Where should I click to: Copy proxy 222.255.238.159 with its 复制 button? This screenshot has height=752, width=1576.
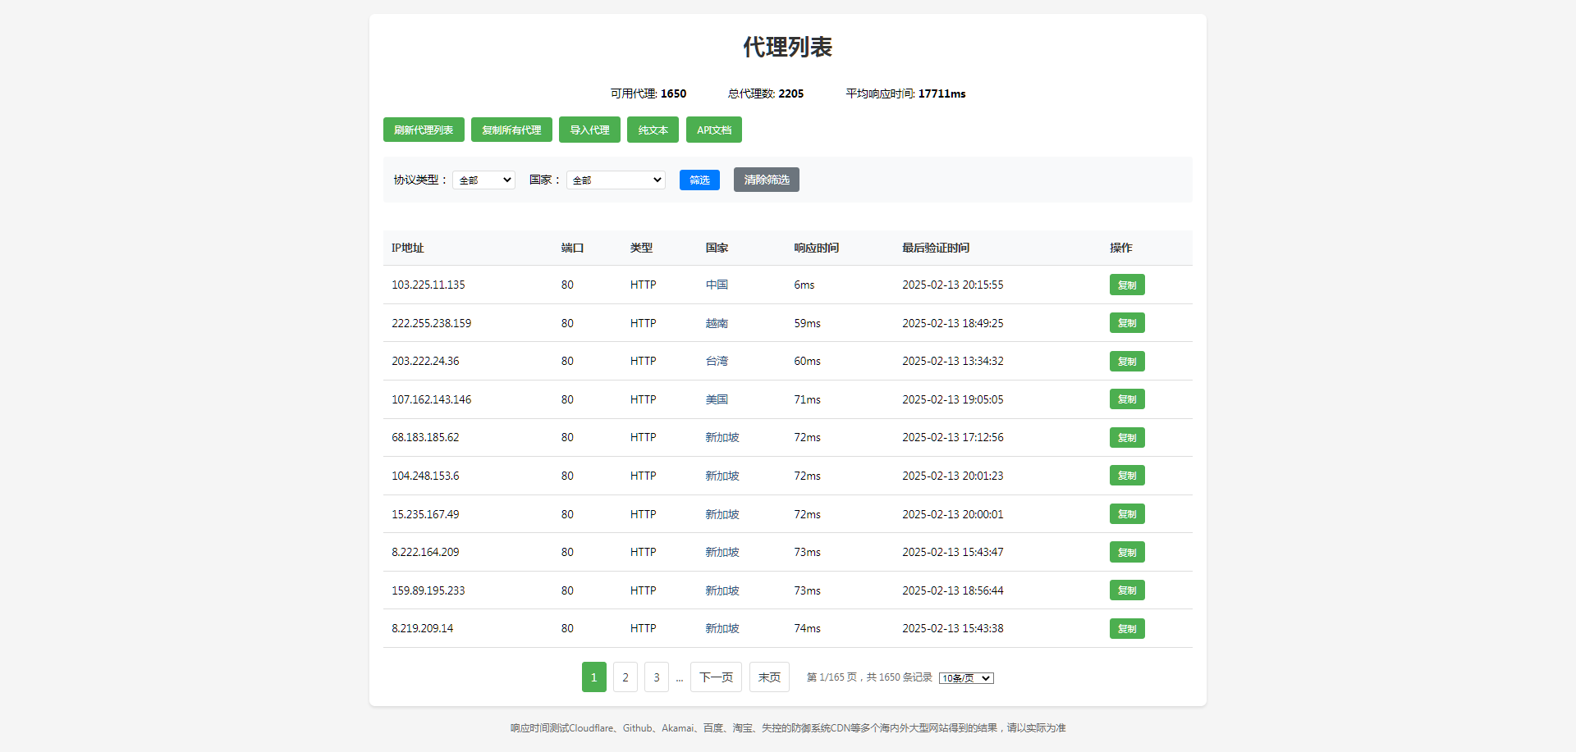coord(1127,322)
